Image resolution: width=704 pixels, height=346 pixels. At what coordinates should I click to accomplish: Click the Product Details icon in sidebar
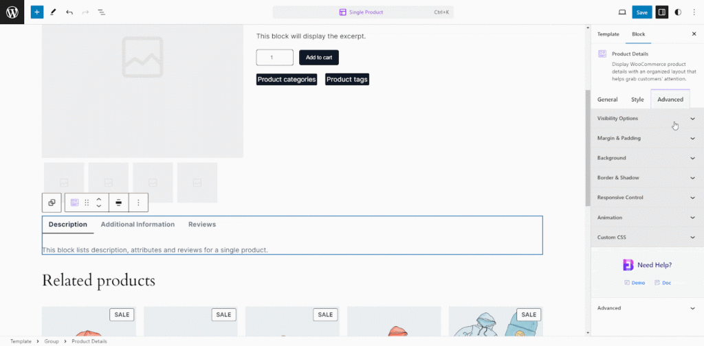(602, 54)
